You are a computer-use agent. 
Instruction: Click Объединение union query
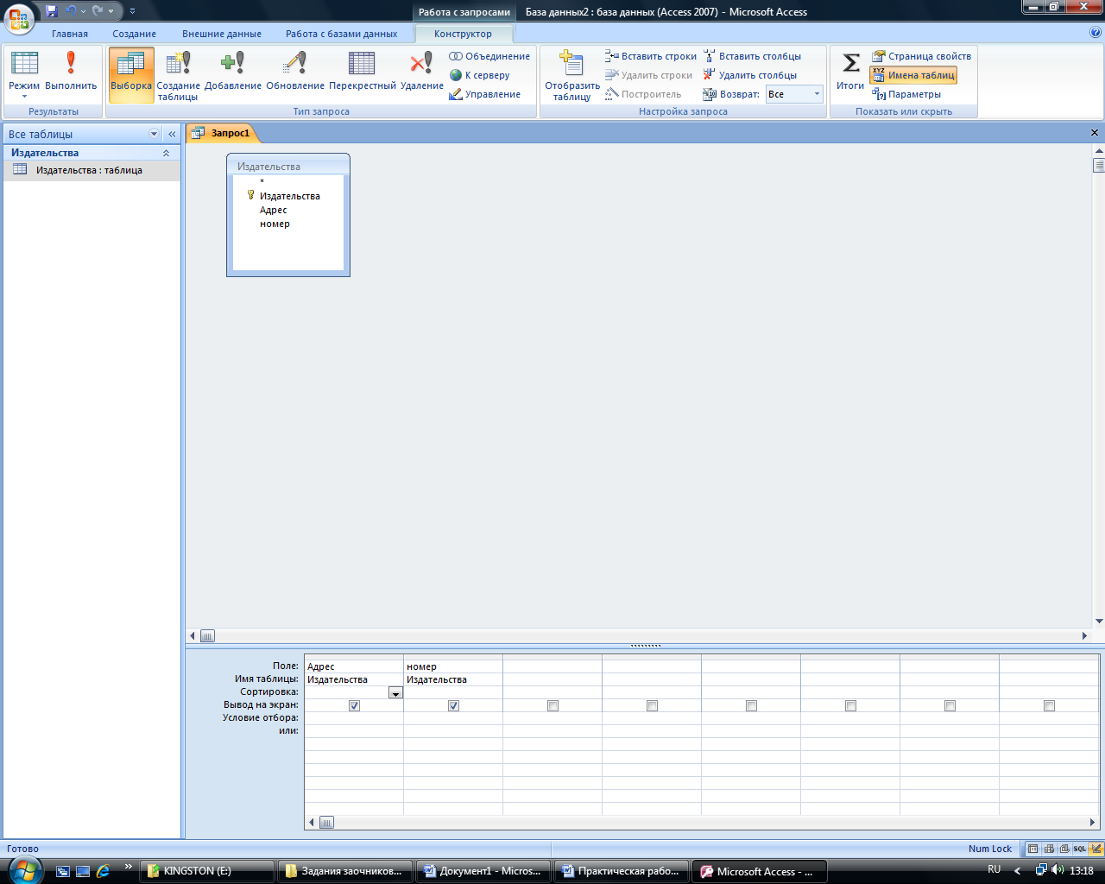point(489,56)
